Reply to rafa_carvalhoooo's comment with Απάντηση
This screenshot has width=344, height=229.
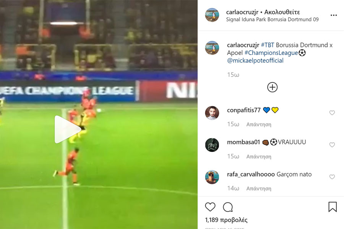259,189
